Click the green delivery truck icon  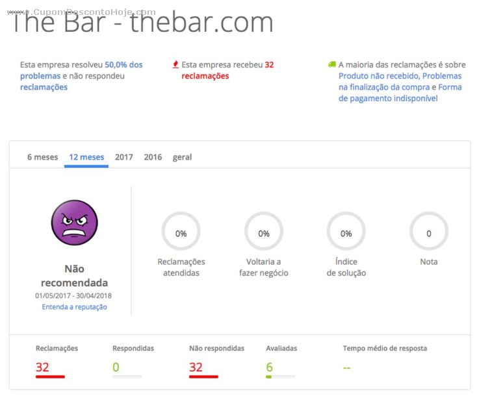pos(331,64)
